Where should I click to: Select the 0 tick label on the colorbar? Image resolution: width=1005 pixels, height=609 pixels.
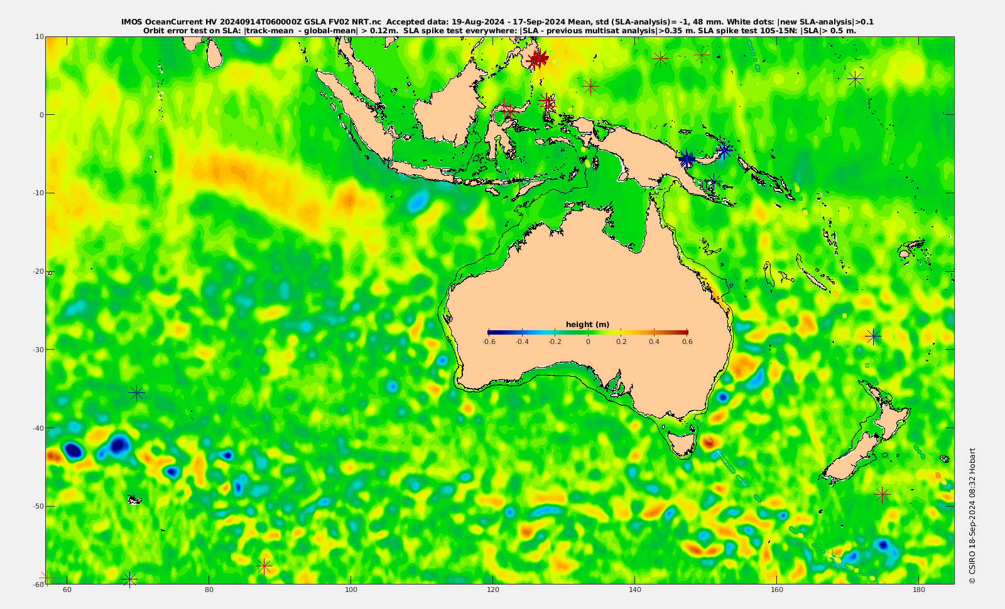click(x=588, y=342)
